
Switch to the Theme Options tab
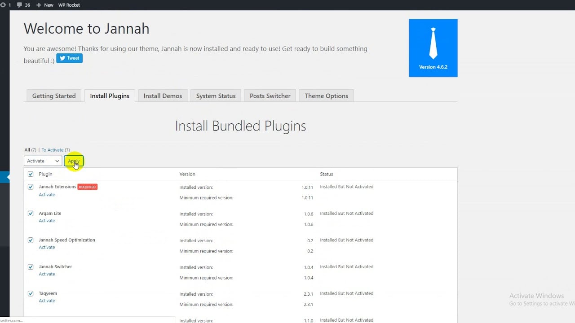coord(326,96)
